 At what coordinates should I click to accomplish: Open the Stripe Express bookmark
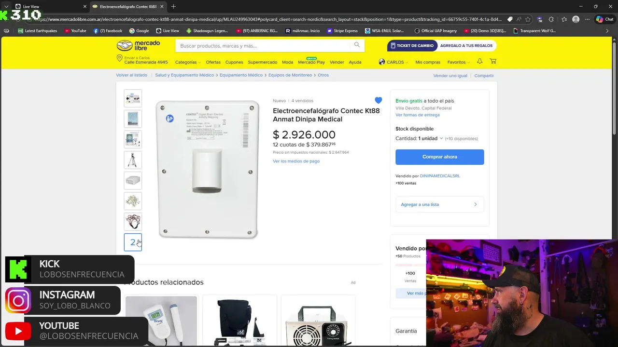pyautogui.click(x=342, y=31)
